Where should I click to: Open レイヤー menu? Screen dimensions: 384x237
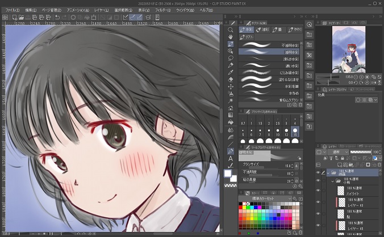[x=101, y=10]
